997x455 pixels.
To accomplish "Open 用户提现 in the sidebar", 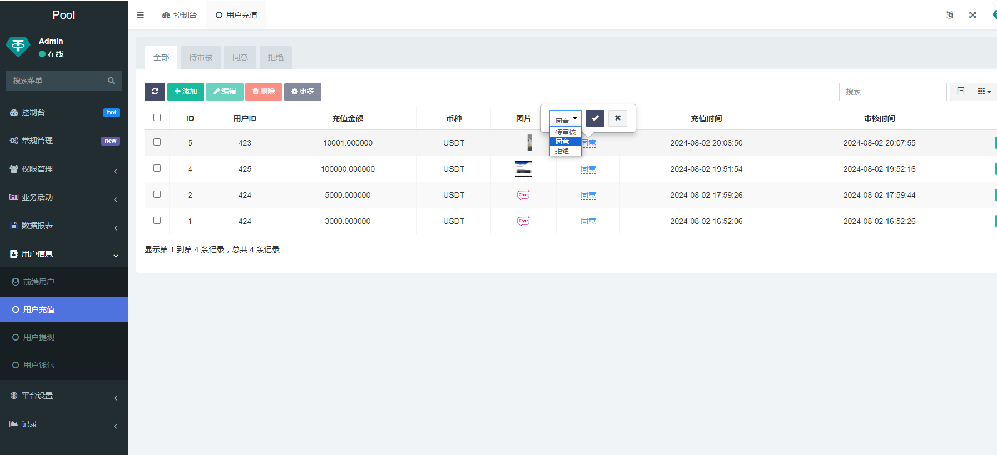I will click(39, 337).
